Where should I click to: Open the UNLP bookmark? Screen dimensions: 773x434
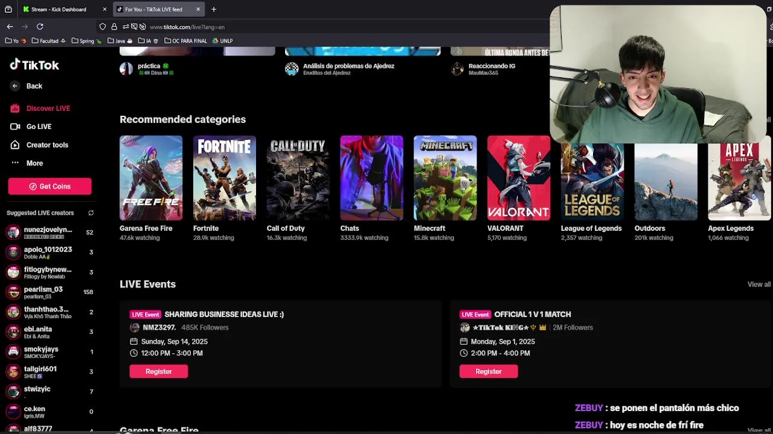click(222, 41)
